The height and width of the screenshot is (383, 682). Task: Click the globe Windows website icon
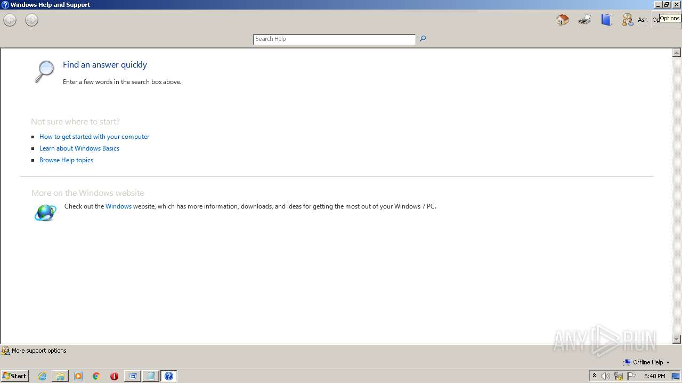[x=45, y=213]
